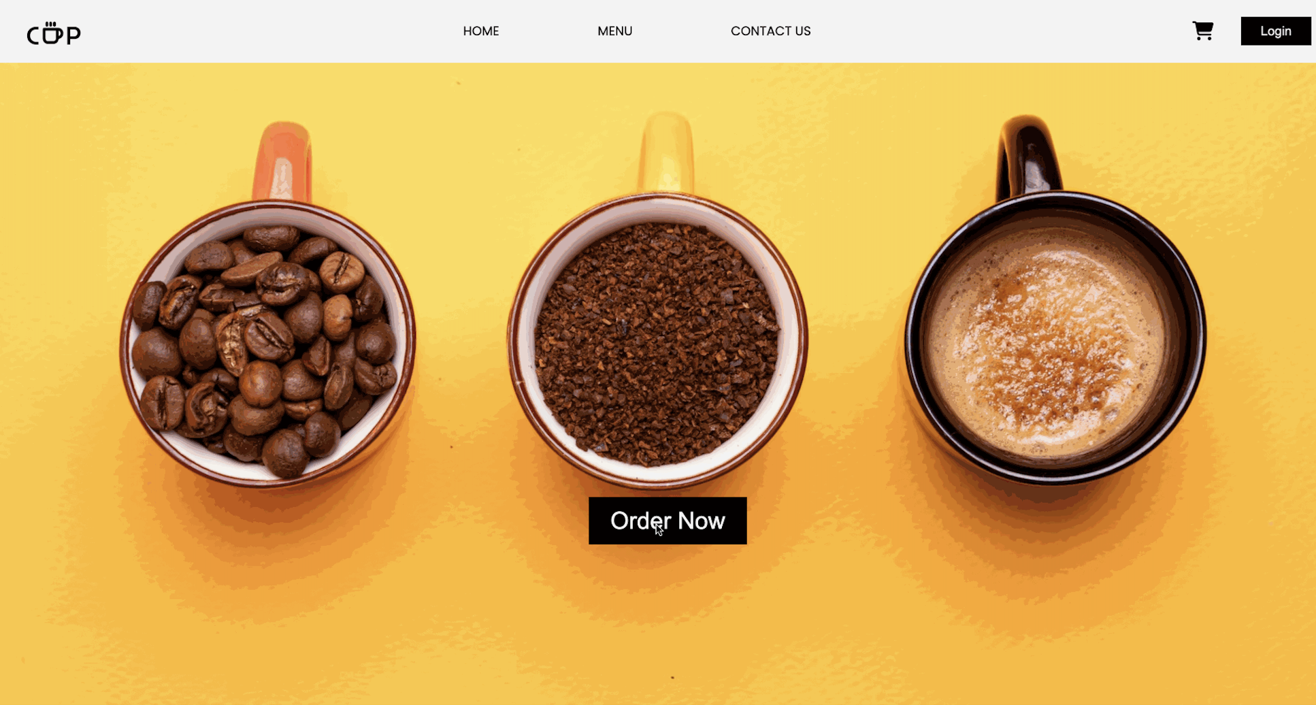Open the MENU navigation item
This screenshot has height=705, width=1316.
(x=614, y=31)
